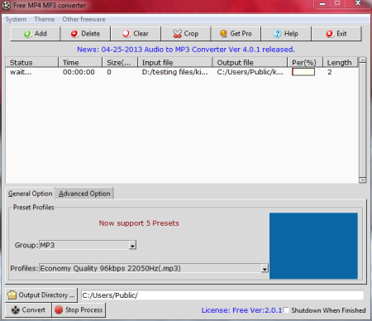Click the Time column header
372x321 pixels.
(80, 63)
